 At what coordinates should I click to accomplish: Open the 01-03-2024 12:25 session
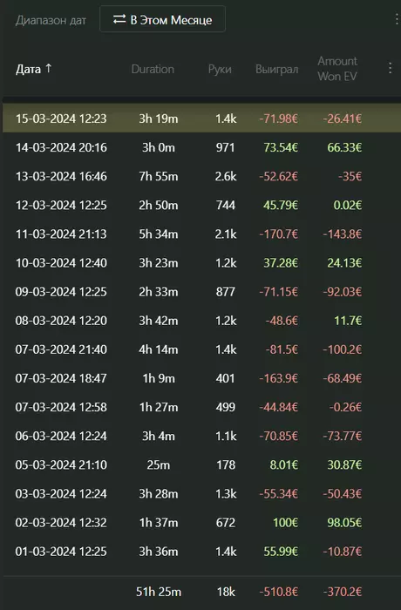point(201,552)
